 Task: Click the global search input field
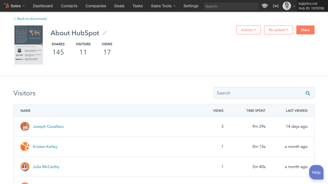click(x=231, y=6)
